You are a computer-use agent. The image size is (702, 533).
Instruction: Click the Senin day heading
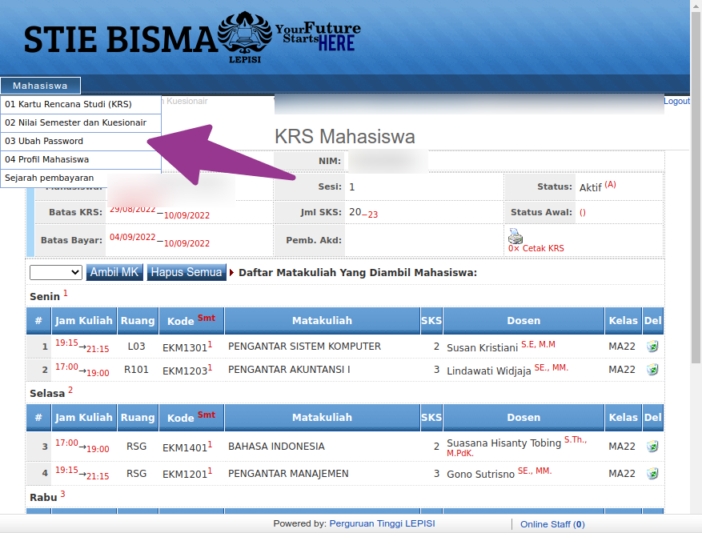coord(45,296)
